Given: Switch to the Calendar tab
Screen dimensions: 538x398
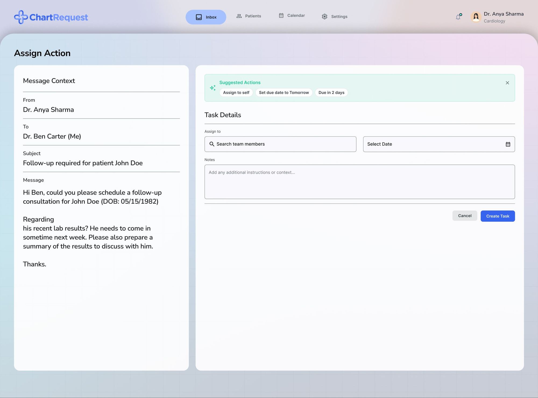Looking at the screenshot, I should 292,16.
